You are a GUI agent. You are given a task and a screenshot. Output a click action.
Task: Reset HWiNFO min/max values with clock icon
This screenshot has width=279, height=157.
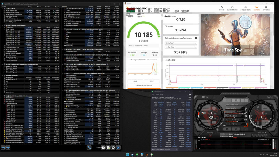pos(103,148)
